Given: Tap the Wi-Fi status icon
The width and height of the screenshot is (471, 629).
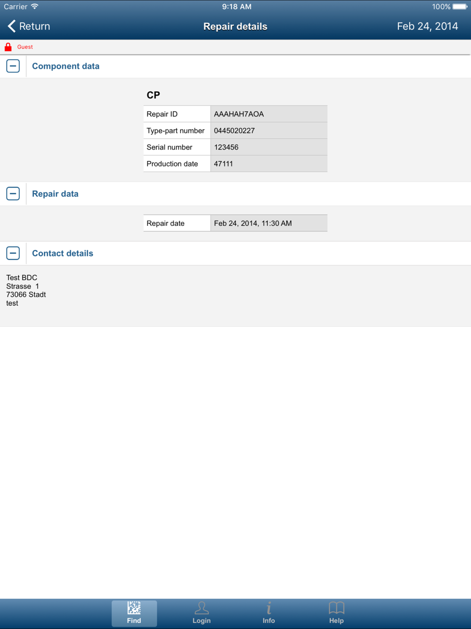Looking at the screenshot, I should coord(34,7).
